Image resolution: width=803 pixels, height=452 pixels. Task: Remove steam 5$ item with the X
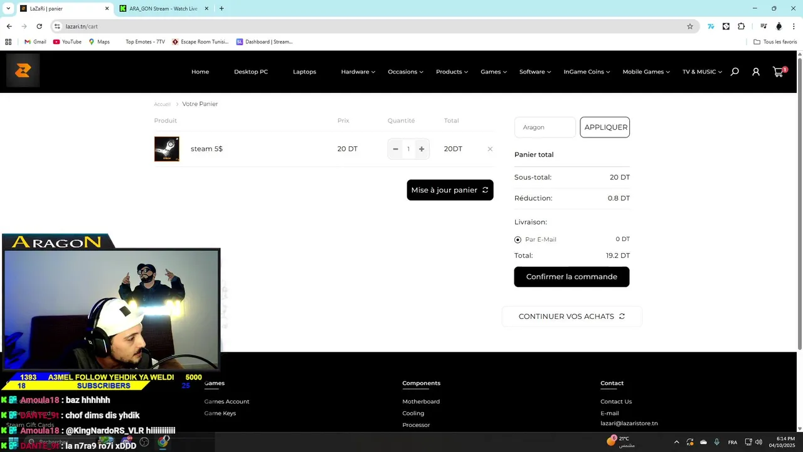coord(490,149)
